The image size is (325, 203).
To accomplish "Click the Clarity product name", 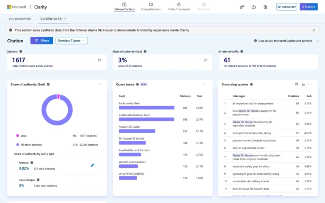I will [41, 7].
